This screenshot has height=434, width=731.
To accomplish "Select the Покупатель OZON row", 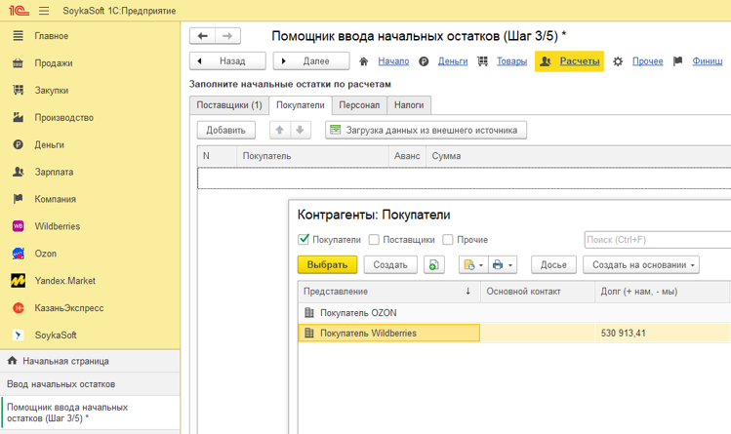I will 358,313.
